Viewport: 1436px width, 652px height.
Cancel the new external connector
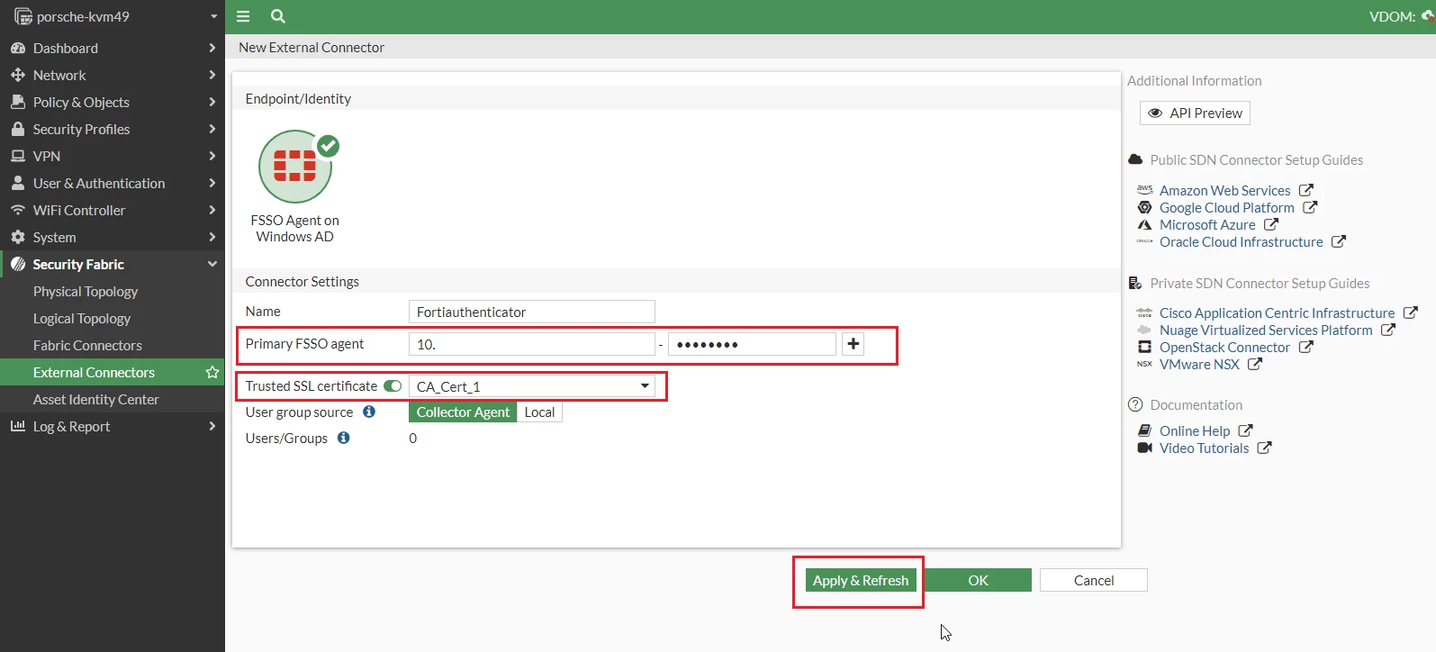pos(1094,580)
